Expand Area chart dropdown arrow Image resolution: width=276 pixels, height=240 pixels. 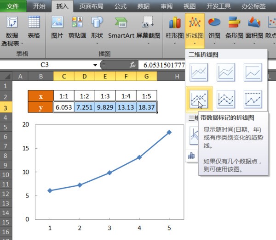click(x=254, y=43)
